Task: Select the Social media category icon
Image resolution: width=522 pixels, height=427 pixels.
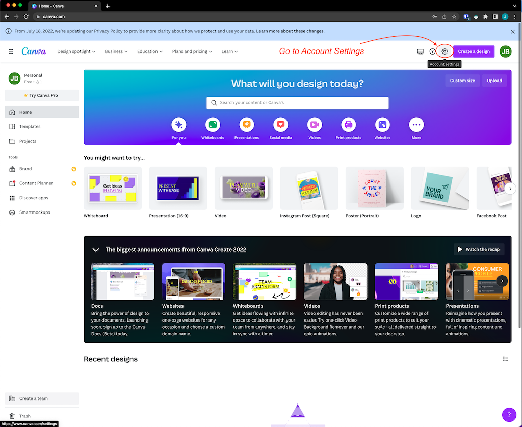Action: (281, 125)
